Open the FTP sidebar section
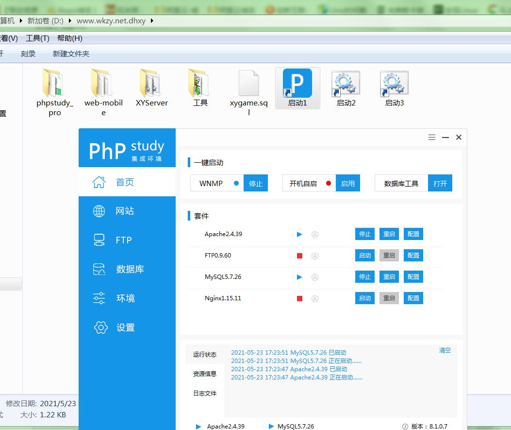Viewport: 511px width, 430px height. pyautogui.click(x=123, y=240)
